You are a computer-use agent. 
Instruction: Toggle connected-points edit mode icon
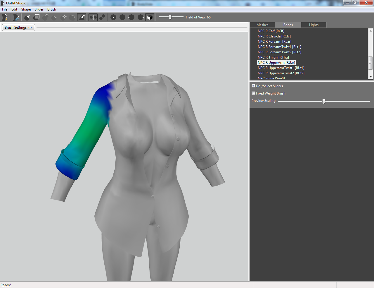102,17
